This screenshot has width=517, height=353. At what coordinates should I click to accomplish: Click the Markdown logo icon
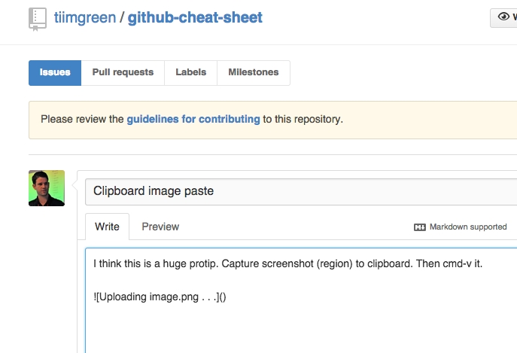pyautogui.click(x=420, y=227)
